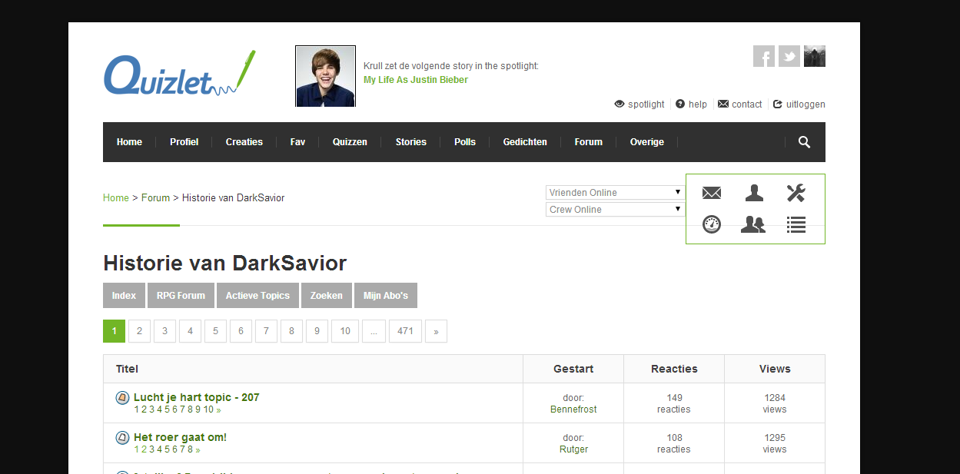Click the Quizlet logo
This screenshot has width=960, height=474.
click(180, 75)
